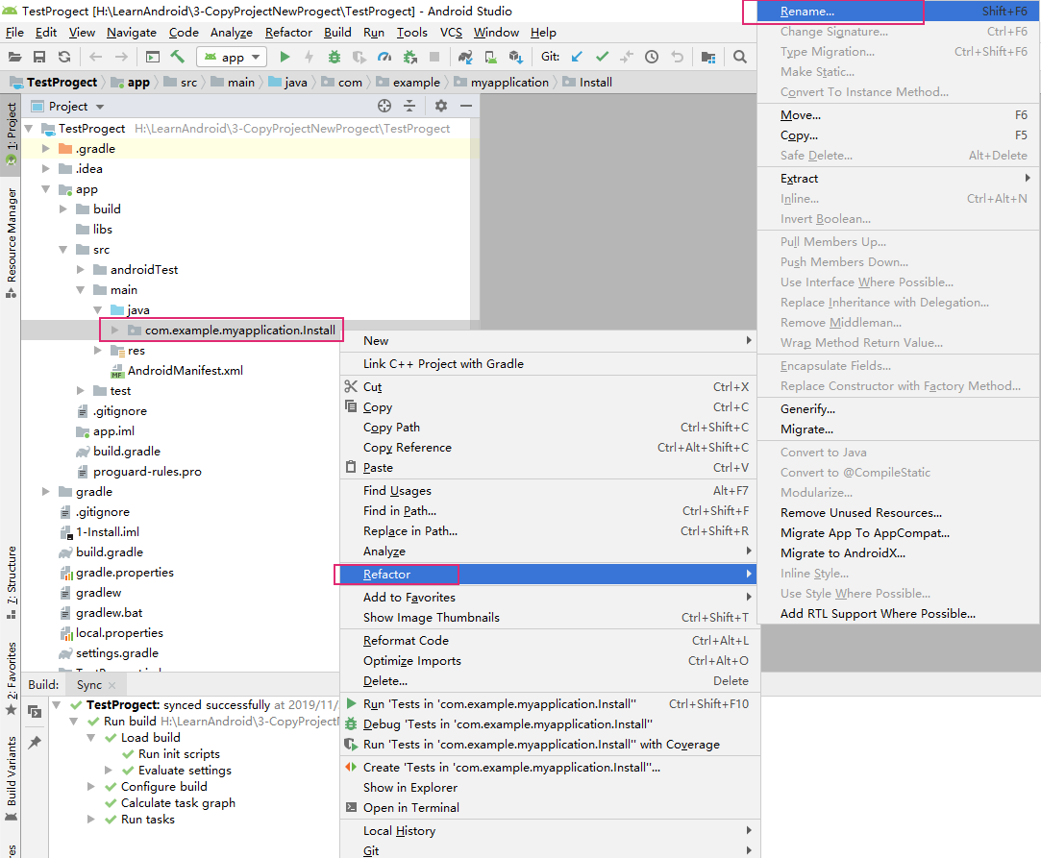The image size is (1041, 858).
Task: Collapse the src folder
Action: point(63,250)
